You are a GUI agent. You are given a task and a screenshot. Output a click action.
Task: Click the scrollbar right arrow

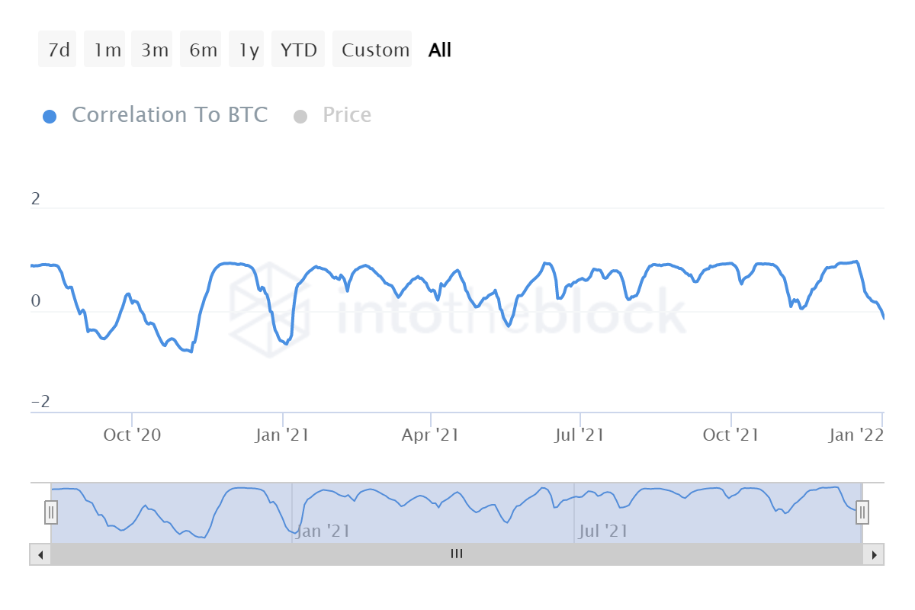(874, 554)
